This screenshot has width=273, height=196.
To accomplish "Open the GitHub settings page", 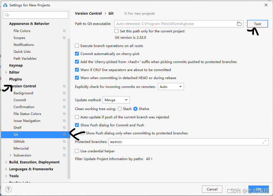I will (19, 141).
